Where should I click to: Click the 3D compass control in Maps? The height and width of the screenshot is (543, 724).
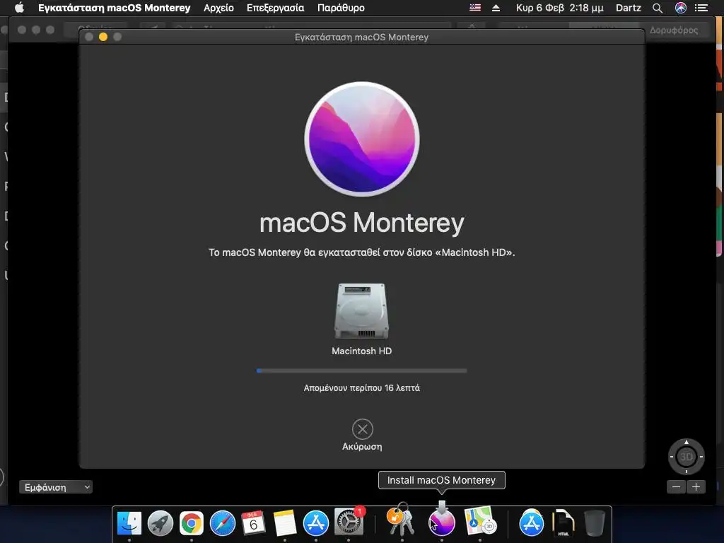(x=686, y=457)
